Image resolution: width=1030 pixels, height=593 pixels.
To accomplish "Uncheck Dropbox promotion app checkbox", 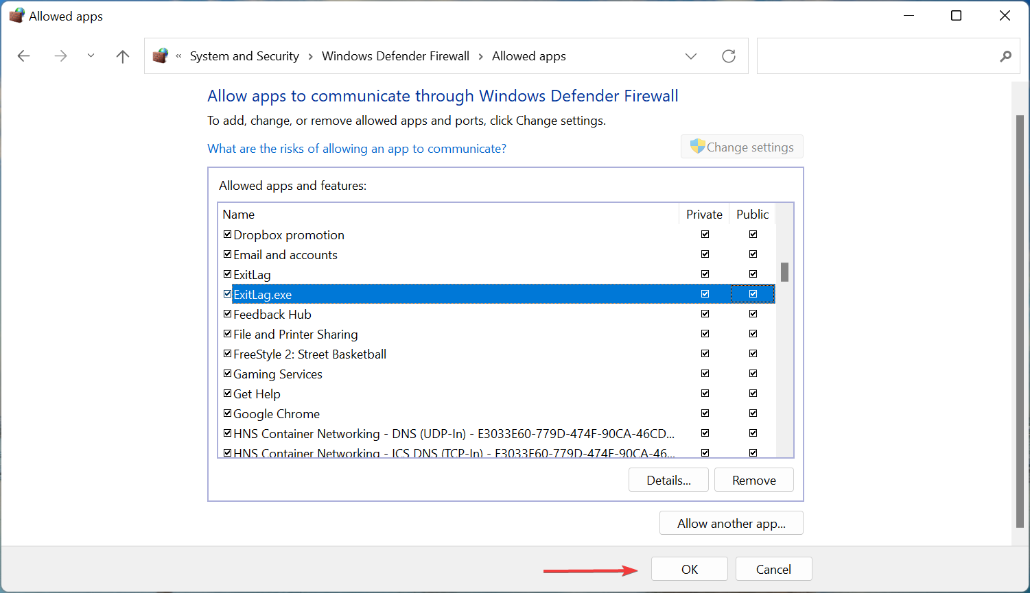I will 228,234.
